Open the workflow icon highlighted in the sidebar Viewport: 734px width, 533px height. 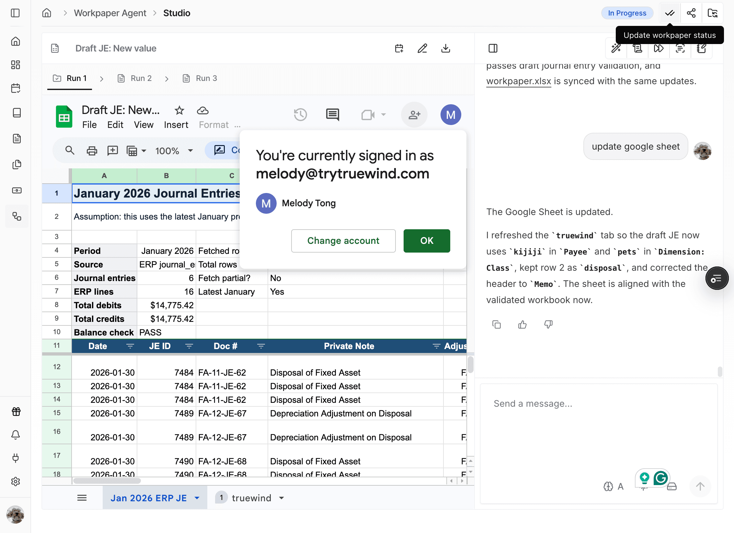17,216
